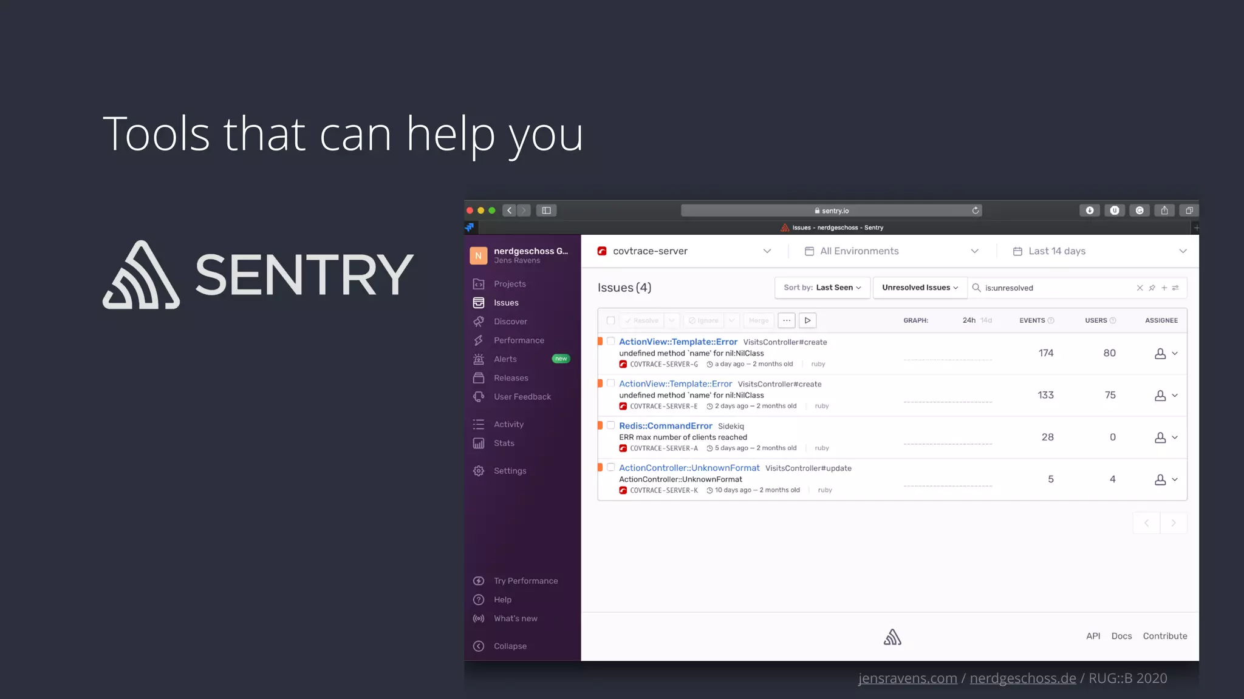Click the more actions ellipsis button
Viewport: 1244px width, 699px height.
pos(787,320)
